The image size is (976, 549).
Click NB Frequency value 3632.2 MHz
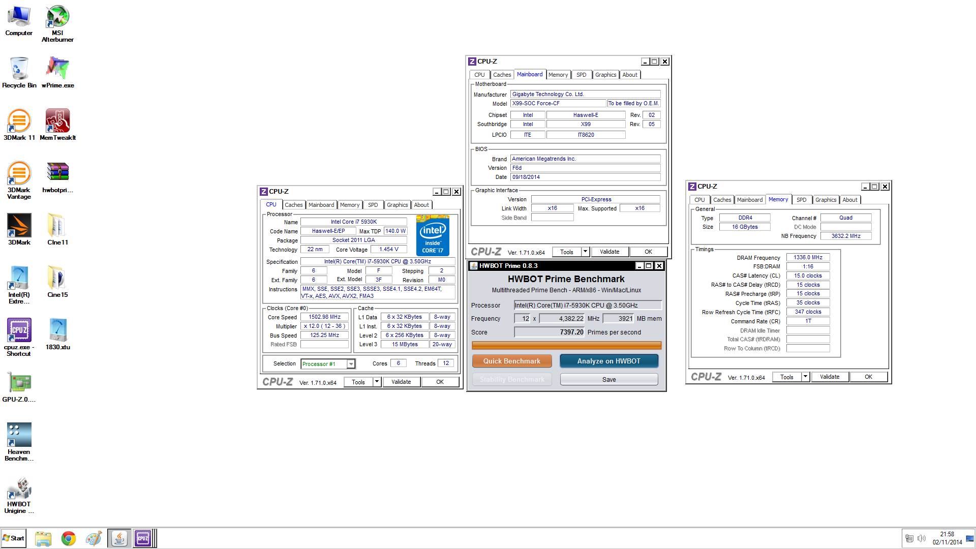coord(846,236)
